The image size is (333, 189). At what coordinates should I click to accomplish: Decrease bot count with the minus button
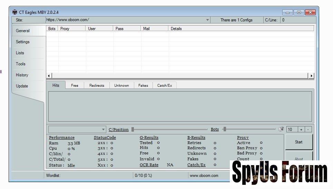coord(308,130)
